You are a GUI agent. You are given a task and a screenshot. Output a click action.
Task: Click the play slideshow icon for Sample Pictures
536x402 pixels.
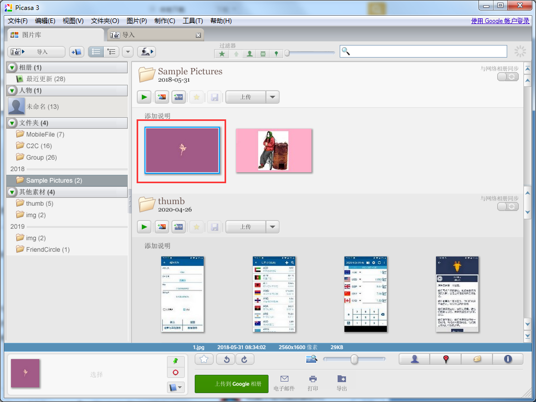(143, 97)
